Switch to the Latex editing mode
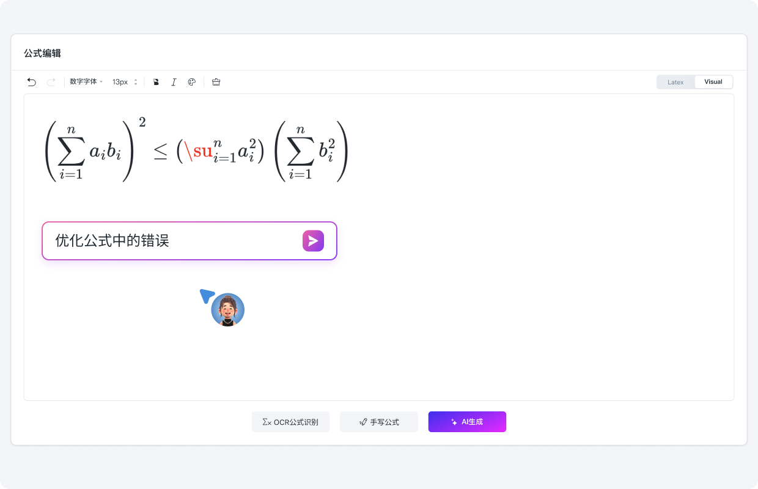Screen dimensions: 758x489 click(675, 81)
